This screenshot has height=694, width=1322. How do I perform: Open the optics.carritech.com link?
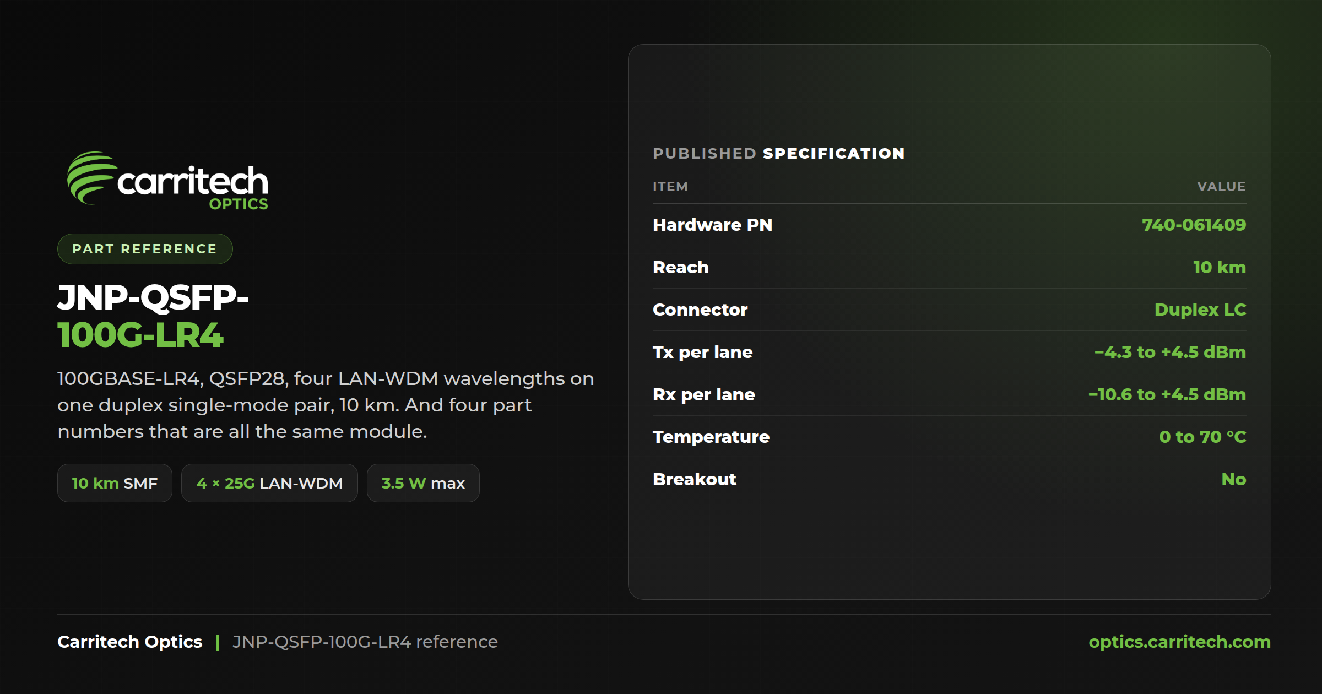click(1179, 642)
